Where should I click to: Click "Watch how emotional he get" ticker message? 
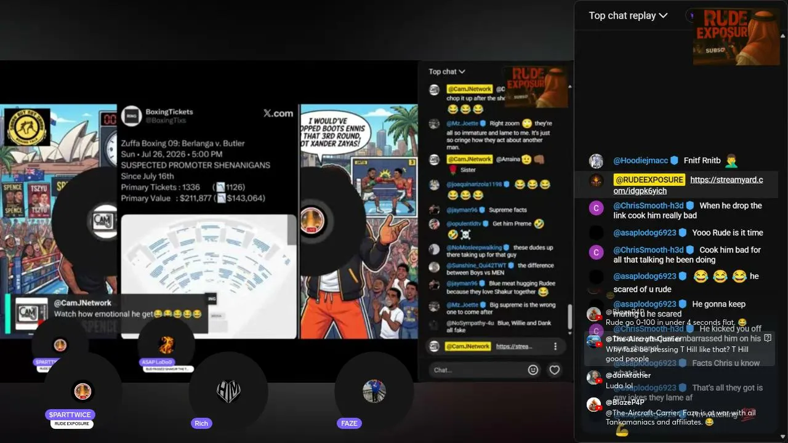[x=127, y=314]
